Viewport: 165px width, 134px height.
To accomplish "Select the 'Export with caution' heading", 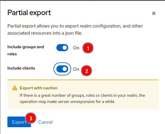I will (x=38, y=88).
